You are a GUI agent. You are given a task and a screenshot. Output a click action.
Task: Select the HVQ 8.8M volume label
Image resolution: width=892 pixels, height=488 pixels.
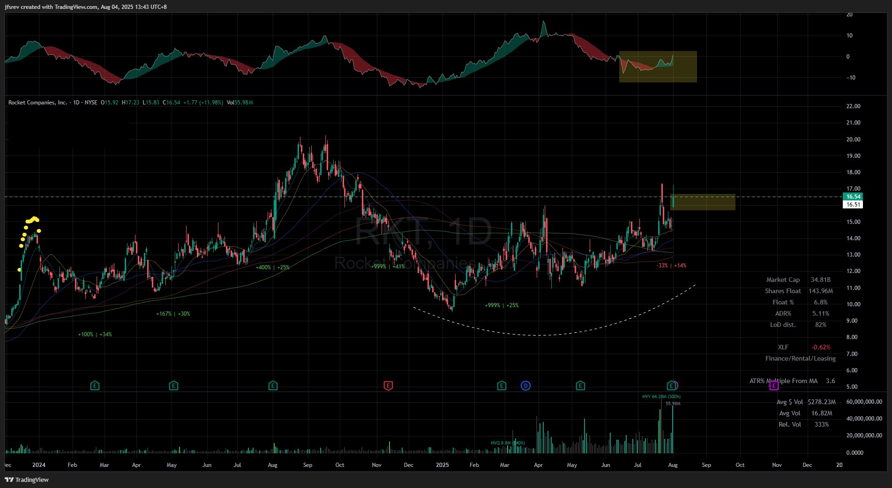[508, 443]
